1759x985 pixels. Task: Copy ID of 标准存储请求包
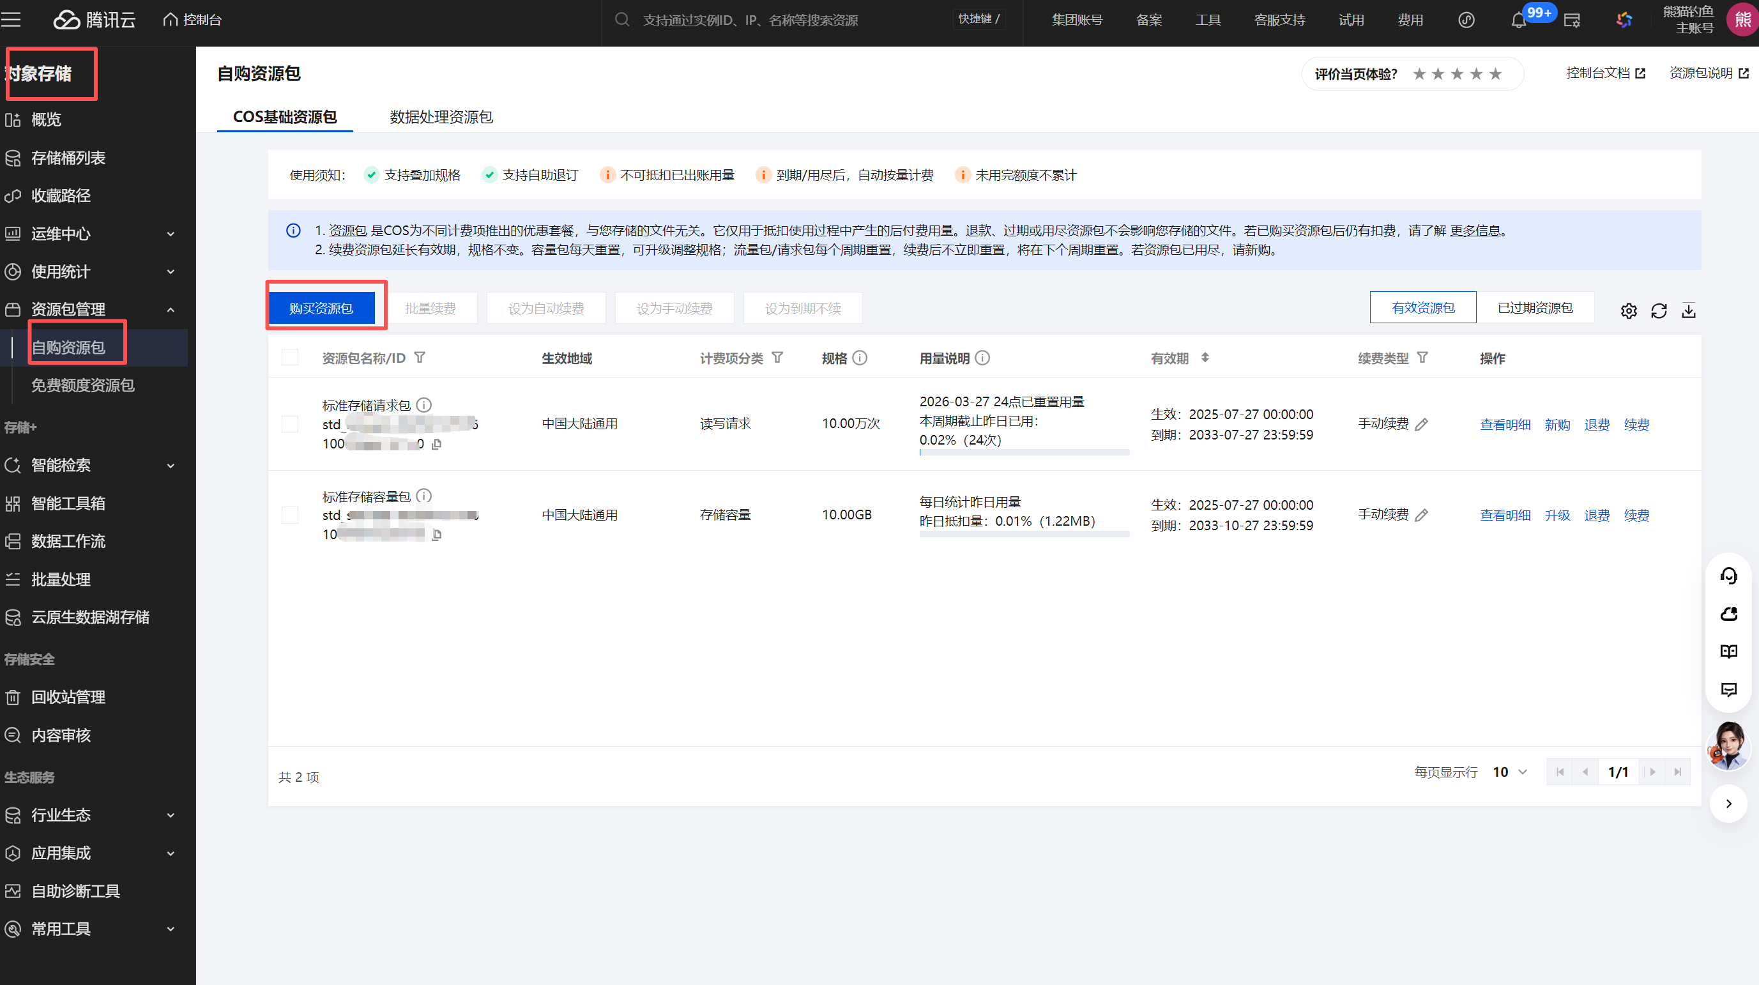click(436, 444)
